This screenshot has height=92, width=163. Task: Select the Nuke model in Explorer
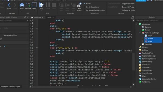[x=150, y=41]
